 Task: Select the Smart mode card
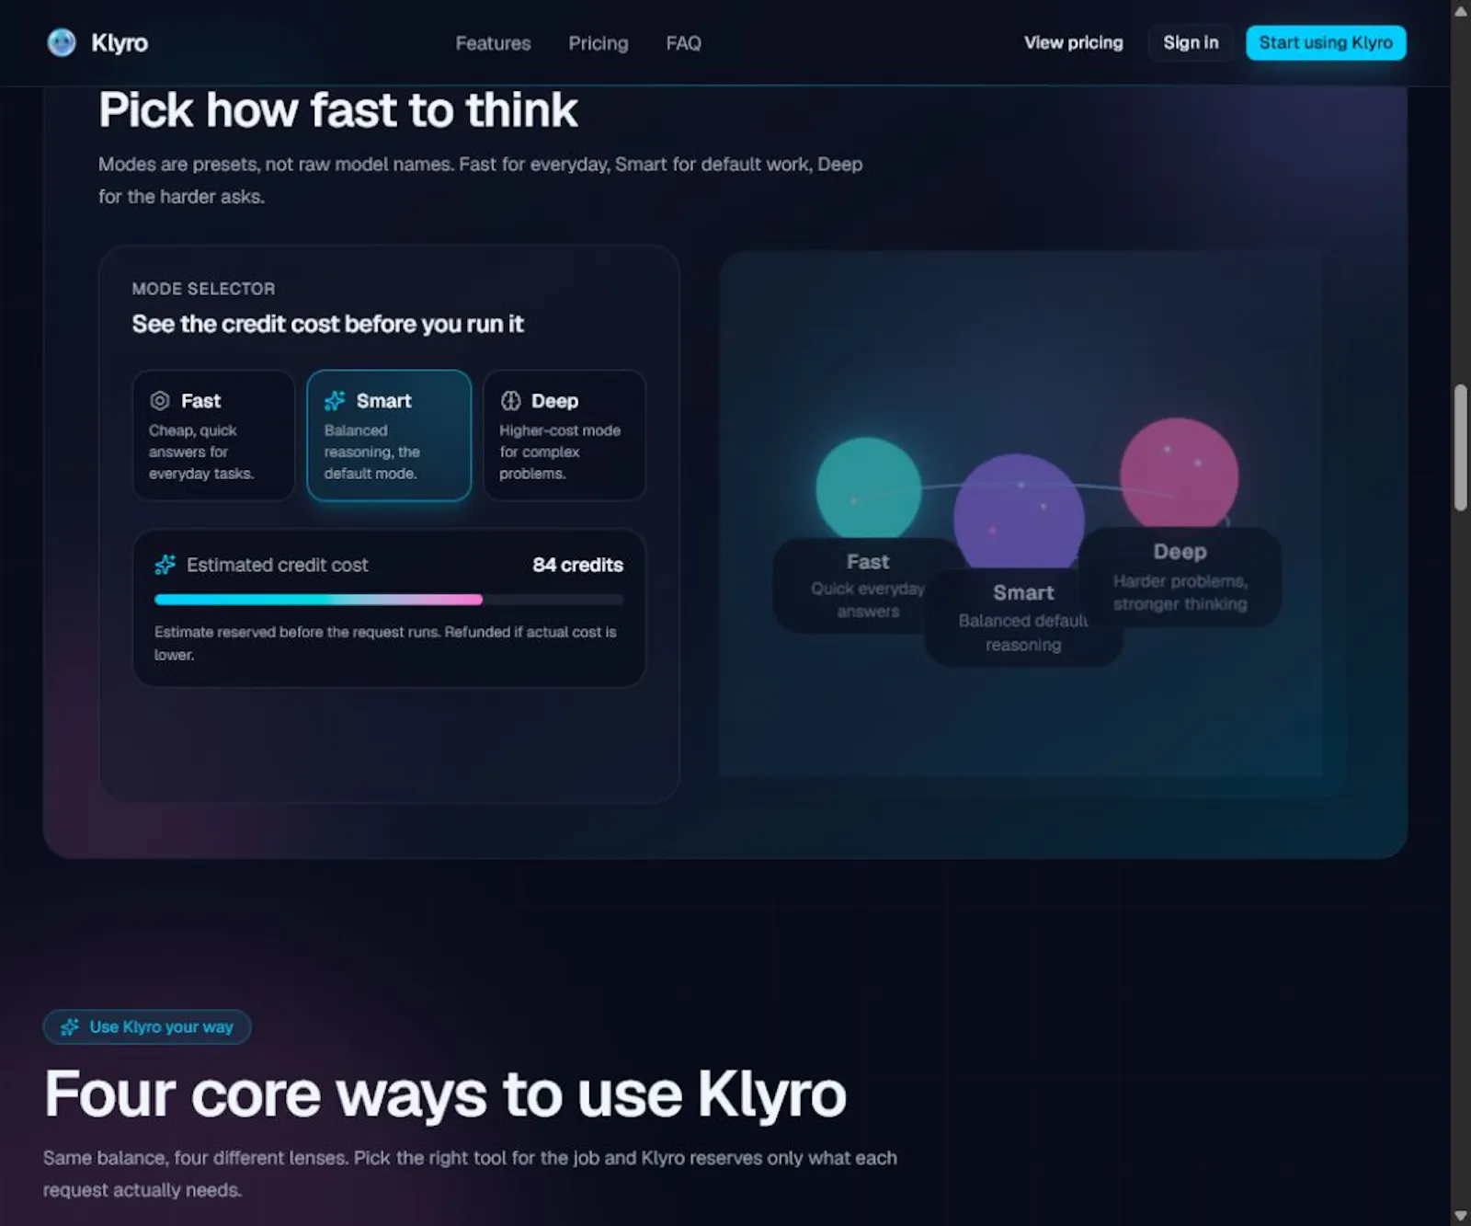click(389, 435)
